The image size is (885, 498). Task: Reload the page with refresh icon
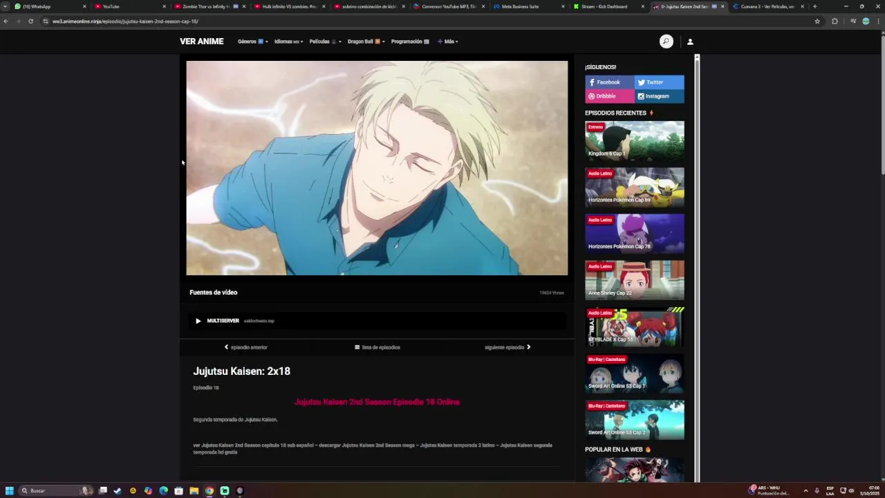(x=30, y=21)
